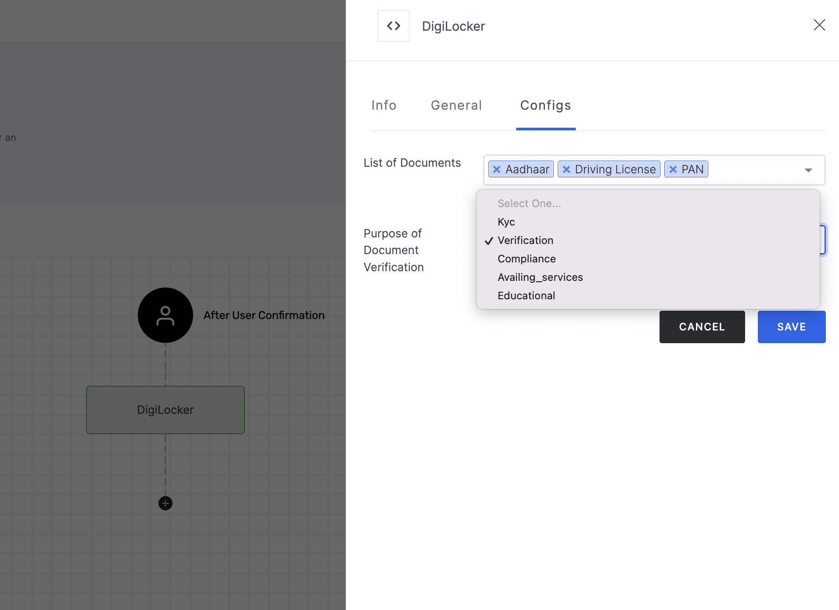839x610 pixels.
Task: Add a node with the plus button
Action: coord(165,503)
